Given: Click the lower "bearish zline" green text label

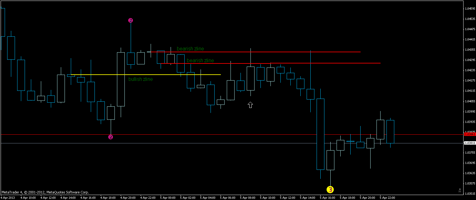Looking at the screenshot, I should pos(200,60).
